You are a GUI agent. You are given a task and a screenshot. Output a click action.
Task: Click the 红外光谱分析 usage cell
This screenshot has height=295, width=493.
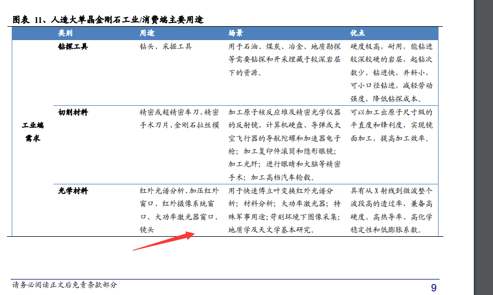(x=178, y=210)
